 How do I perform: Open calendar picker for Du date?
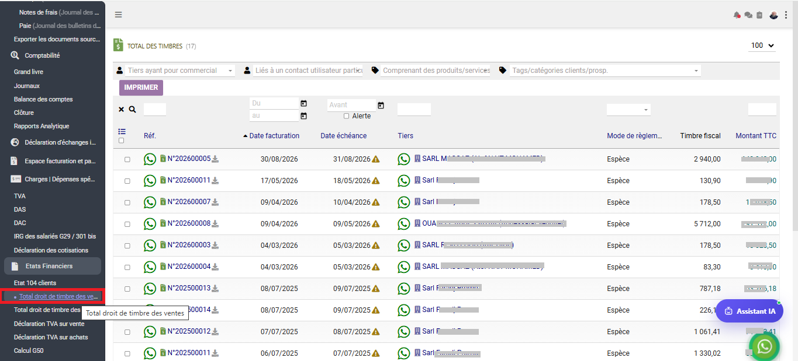[x=303, y=103]
